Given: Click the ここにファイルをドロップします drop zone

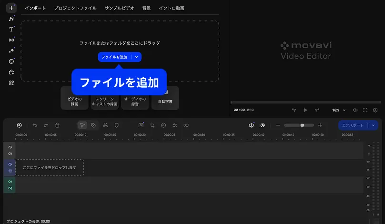Looking at the screenshot, I should (x=50, y=167).
